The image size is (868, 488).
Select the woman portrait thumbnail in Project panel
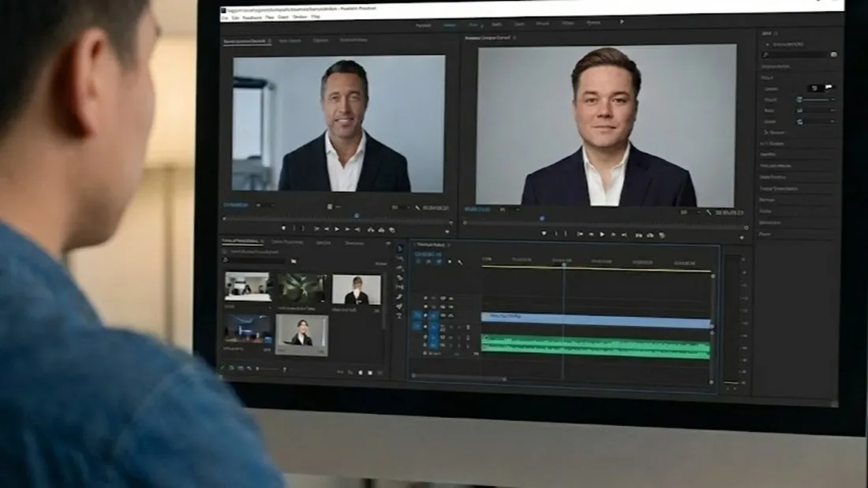coord(301,334)
